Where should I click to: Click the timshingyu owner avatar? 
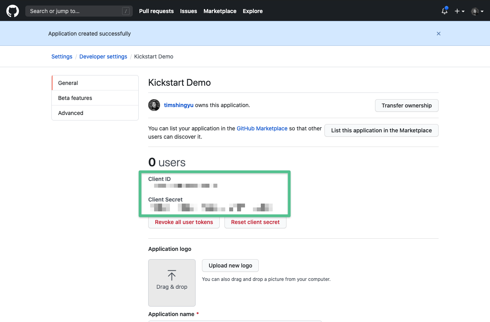154,105
